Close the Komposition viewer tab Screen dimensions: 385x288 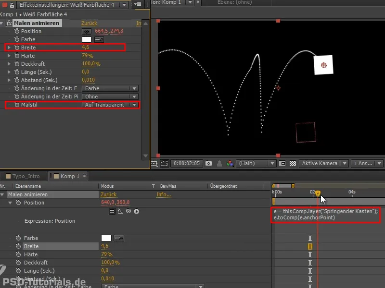tap(198, 2)
